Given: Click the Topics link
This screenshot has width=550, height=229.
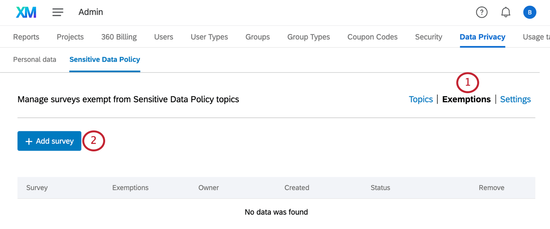Looking at the screenshot, I should 421,99.
